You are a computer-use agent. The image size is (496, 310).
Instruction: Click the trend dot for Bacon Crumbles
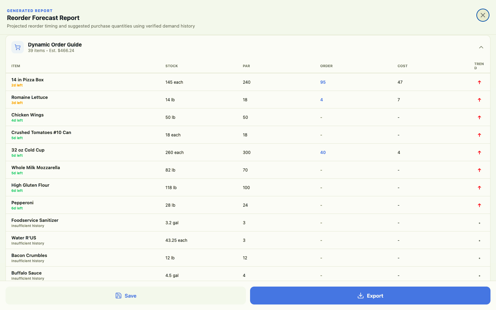click(x=479, y=258)
